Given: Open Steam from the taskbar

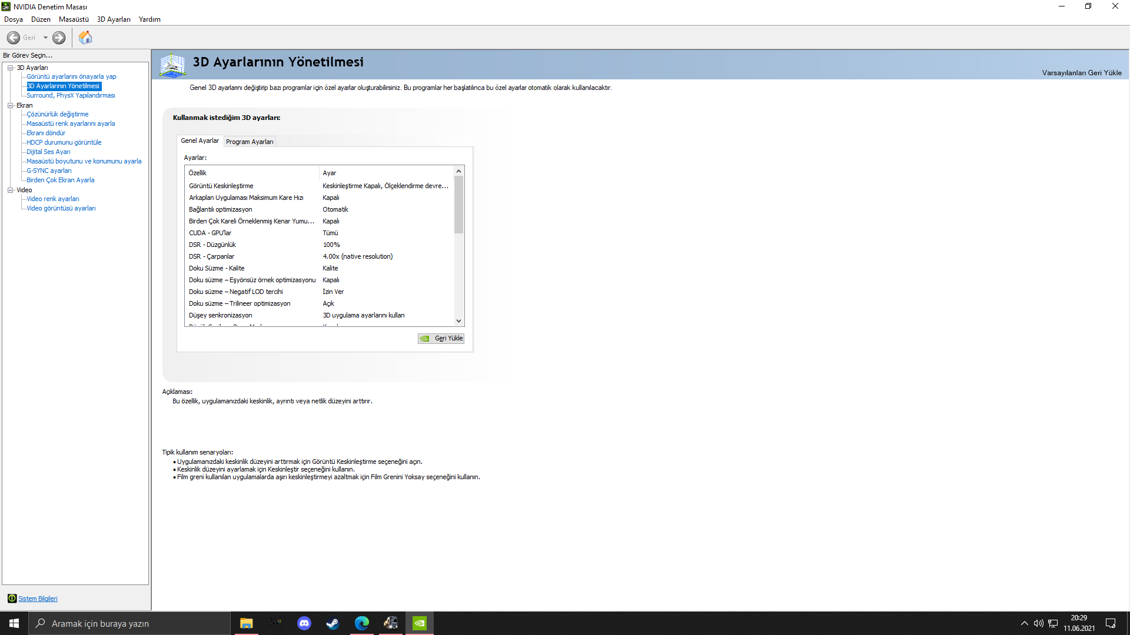Looking at the screenshot, I should click(333, 623).
